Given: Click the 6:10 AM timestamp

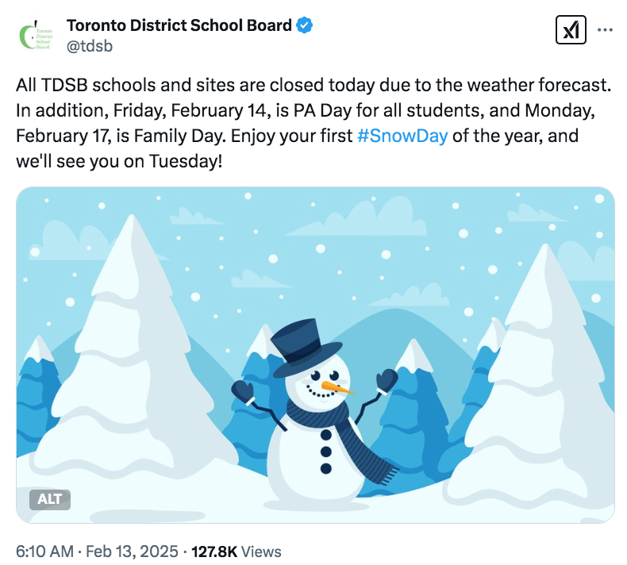Looking at the screenshot, I should [44, 552].
